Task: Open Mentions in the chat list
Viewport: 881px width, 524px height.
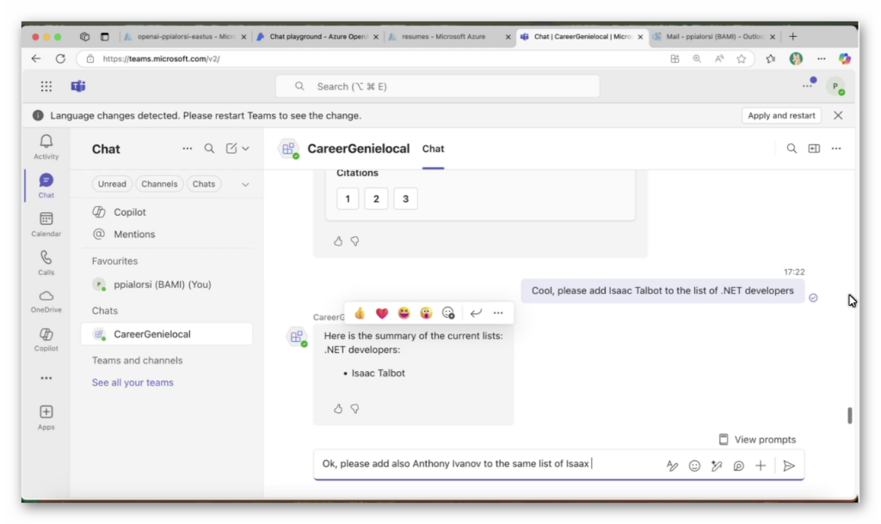Action: (x=166, y=234)
